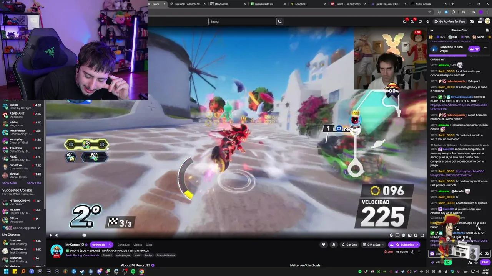Click Show More in sidebar

[x=10, y=183]
